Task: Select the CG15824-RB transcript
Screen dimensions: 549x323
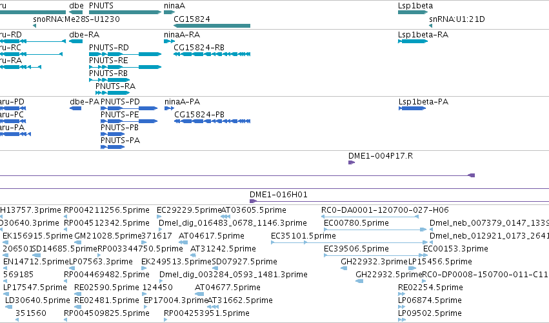Action: tap(212, 54)
